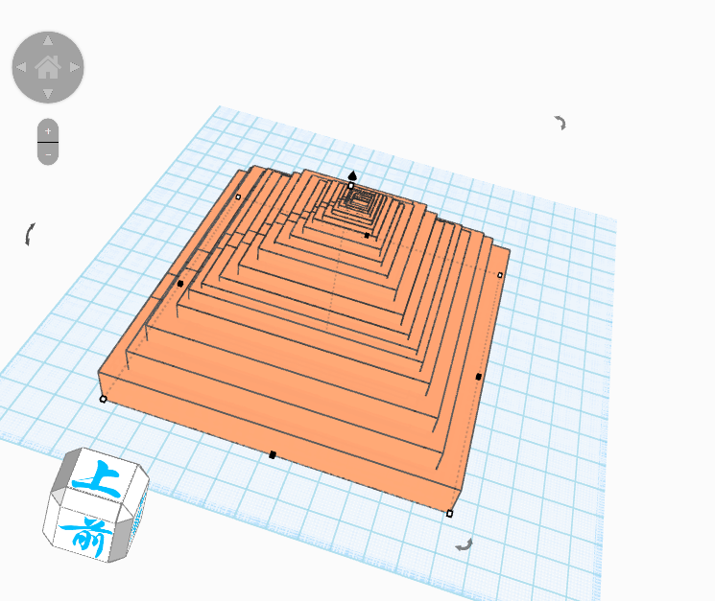Click the black cone height handle above pyramid
This screenshot has width=715, height=601.
click(x=352, y=175)
